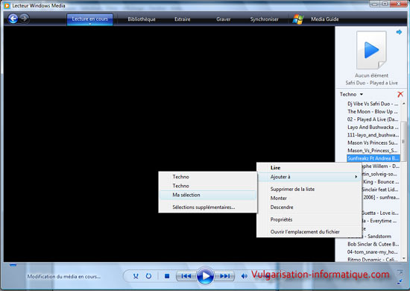Open the Lecture en cours tab
This screenshot has height=291, width=410.
pyautogui.click(x=89, y=19)
